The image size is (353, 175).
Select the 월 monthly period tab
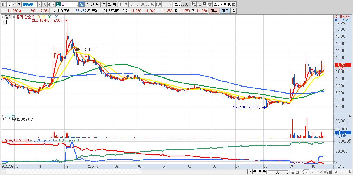[x=92, y=4]
